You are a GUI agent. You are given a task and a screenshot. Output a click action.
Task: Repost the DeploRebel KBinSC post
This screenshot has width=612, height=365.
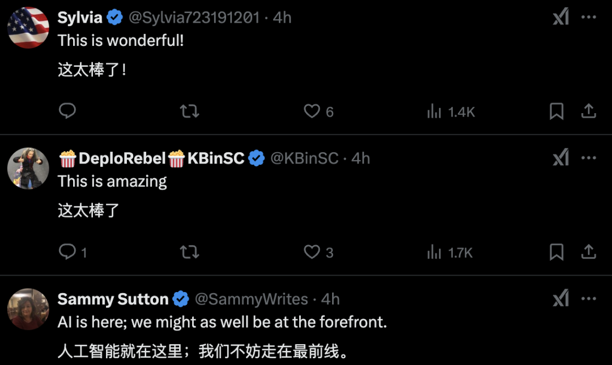(189, 251)
